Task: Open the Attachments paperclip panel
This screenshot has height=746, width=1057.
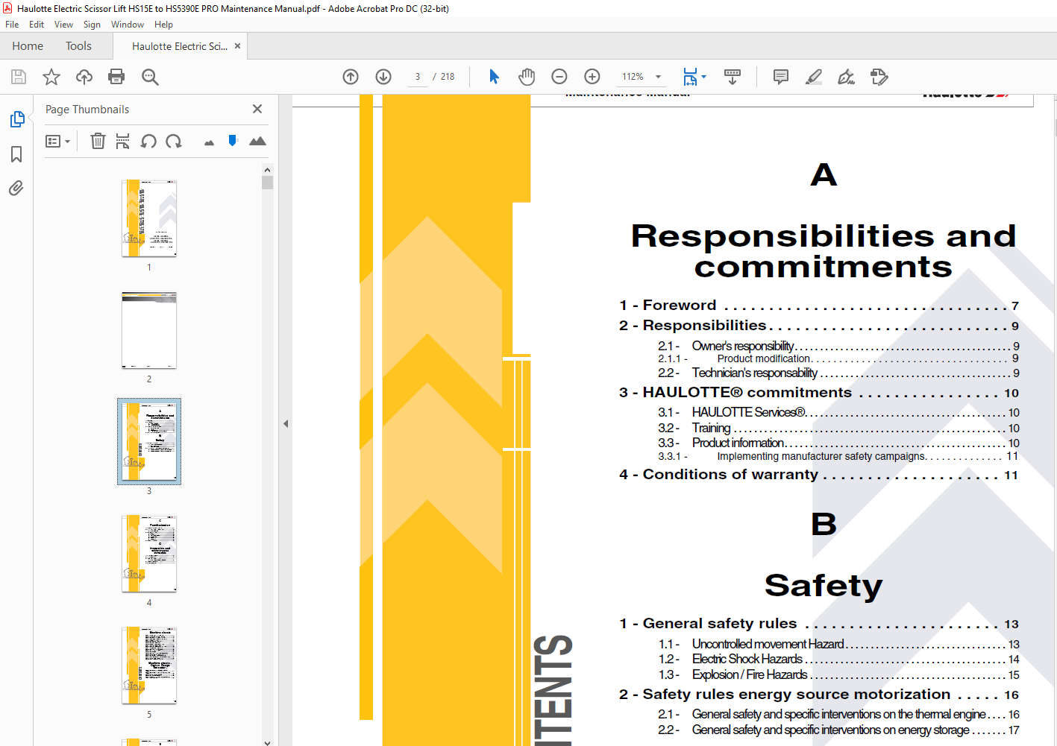Action: [x=16, y=188]
